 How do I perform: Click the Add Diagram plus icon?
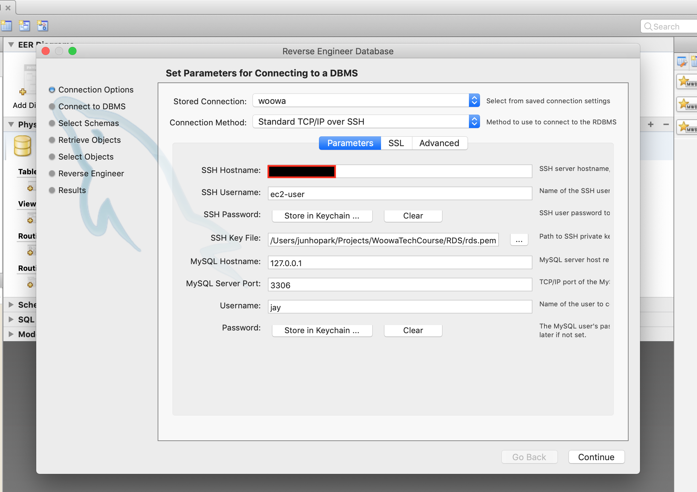23,92
